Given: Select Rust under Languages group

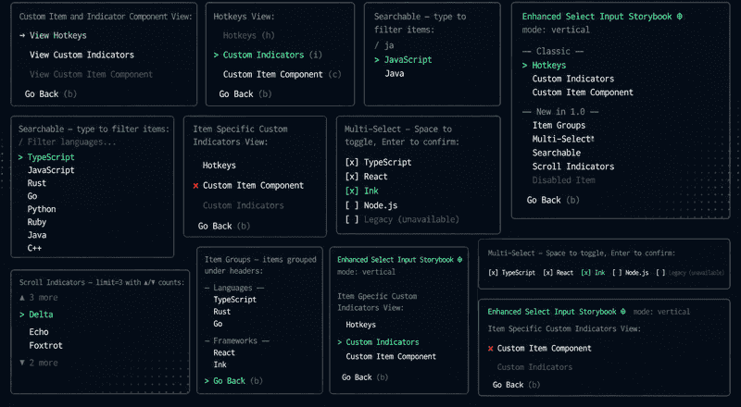Looking at the screenshot, I should tap(221, 312).
